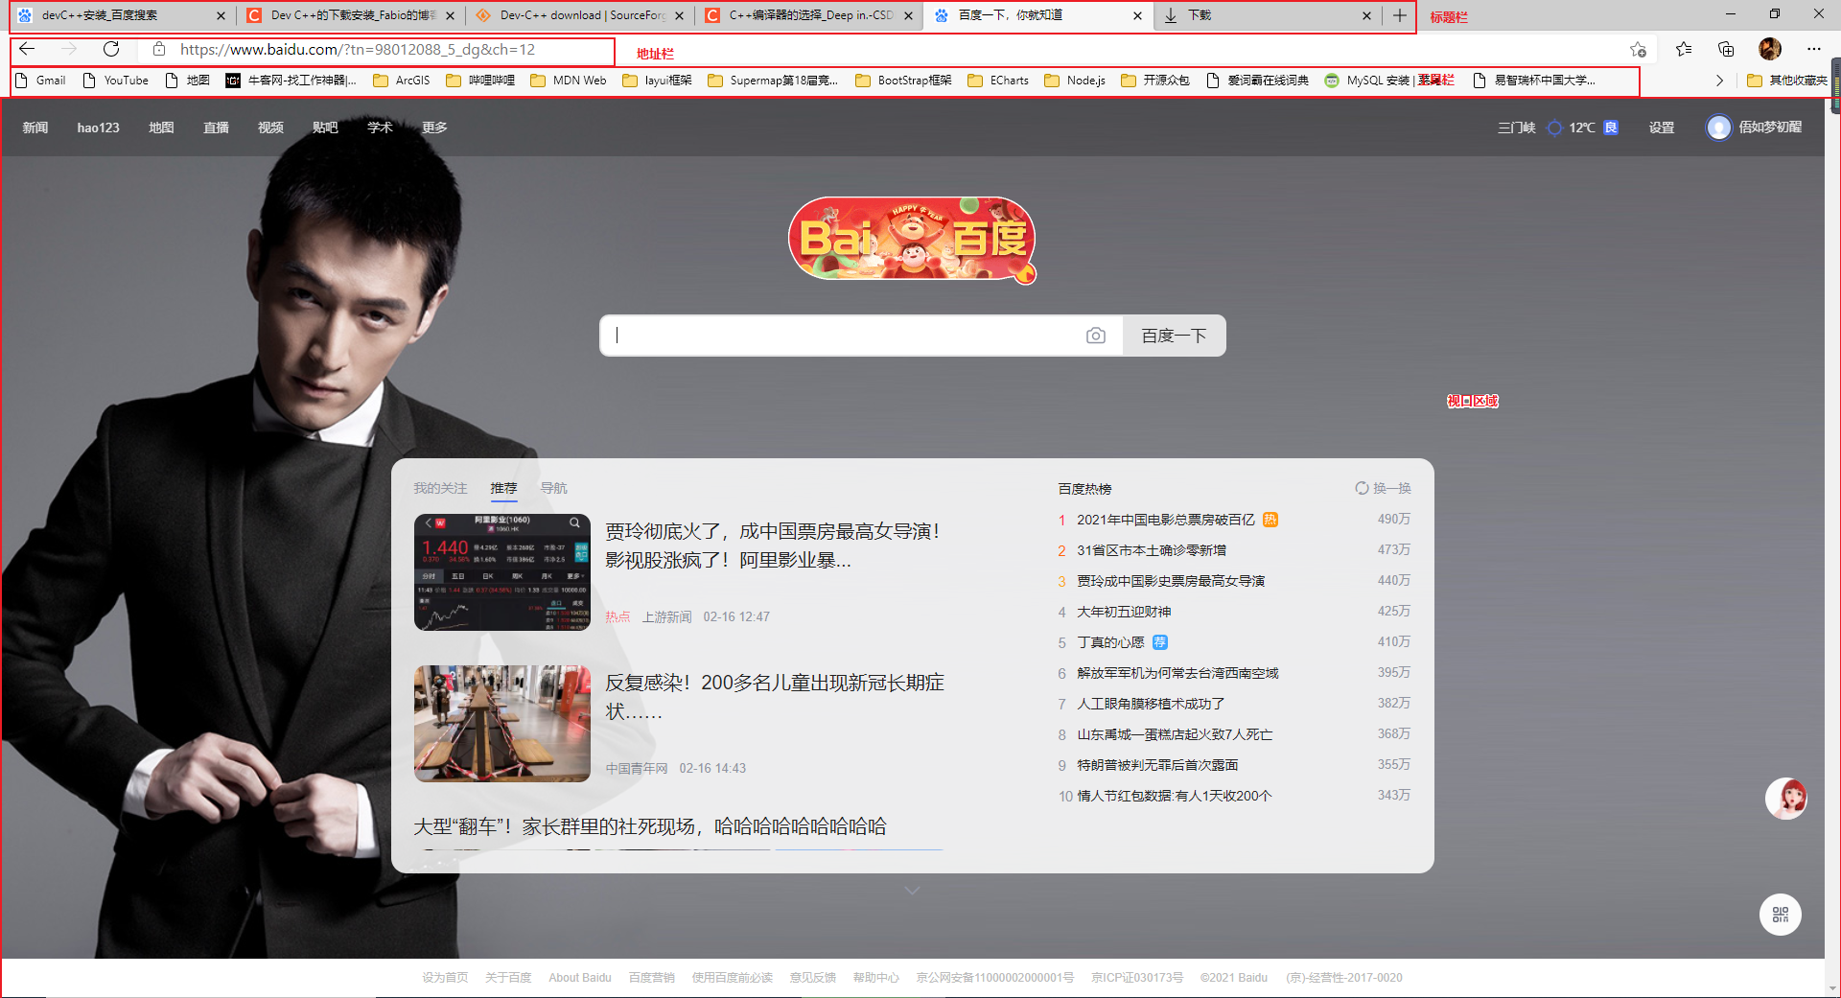Open the layui框架 bookmark folder

click(657, 81)
